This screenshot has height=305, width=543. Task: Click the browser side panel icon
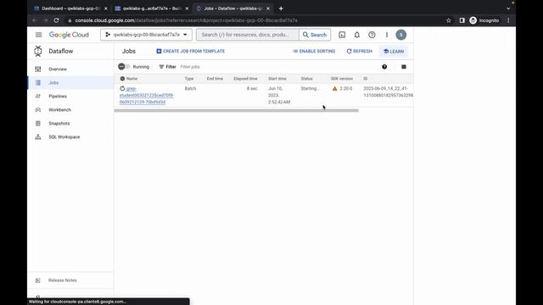click(x=462, y=20)
